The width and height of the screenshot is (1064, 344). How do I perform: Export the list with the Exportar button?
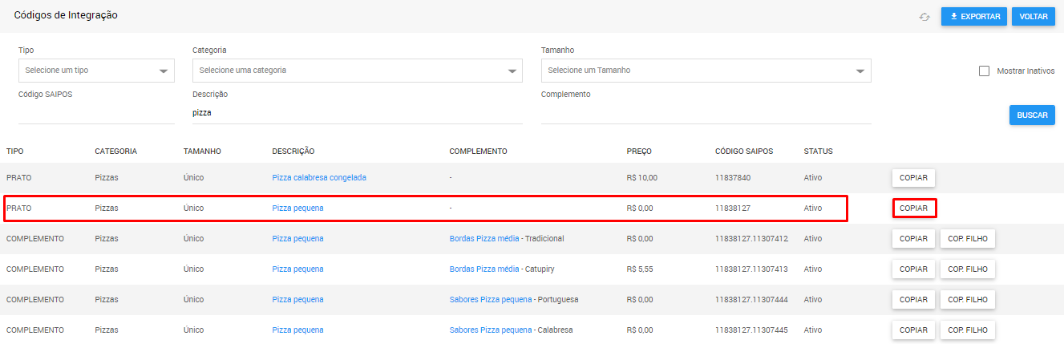[974, 17]
